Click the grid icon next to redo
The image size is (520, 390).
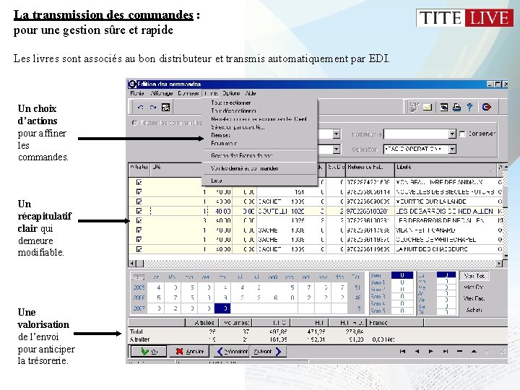click(x=165, y=107)
